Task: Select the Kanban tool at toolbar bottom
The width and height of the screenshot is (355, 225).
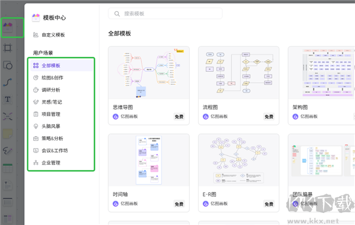Action: (x=8, y=219)
